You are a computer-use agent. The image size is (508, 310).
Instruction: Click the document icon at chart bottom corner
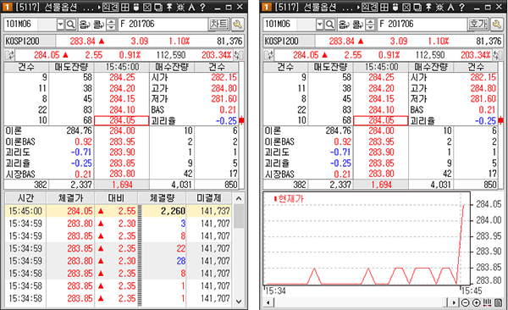498,302
